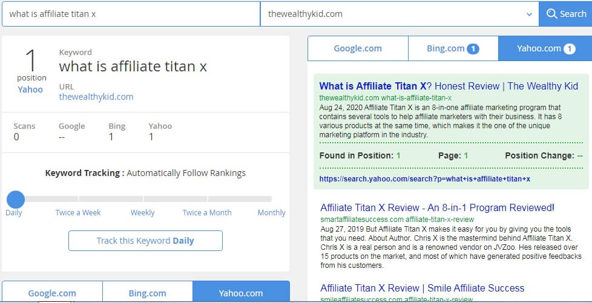The height and width of the screenshot is (303, 592).
Task: Click the Scans count value 0
Action: click(x=16, y=137)
